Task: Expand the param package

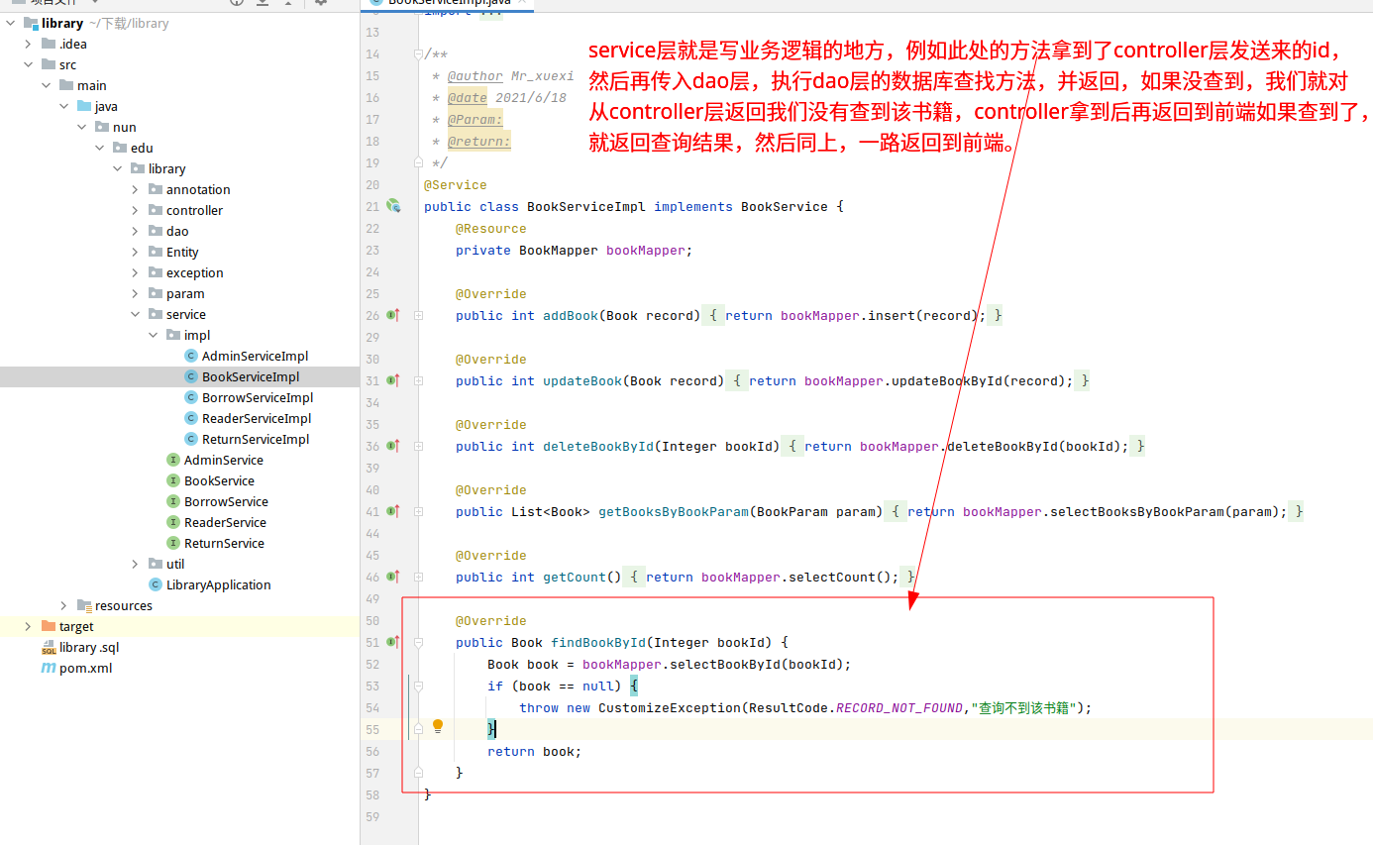Action: pyautogui.click(x=135, y=293)
